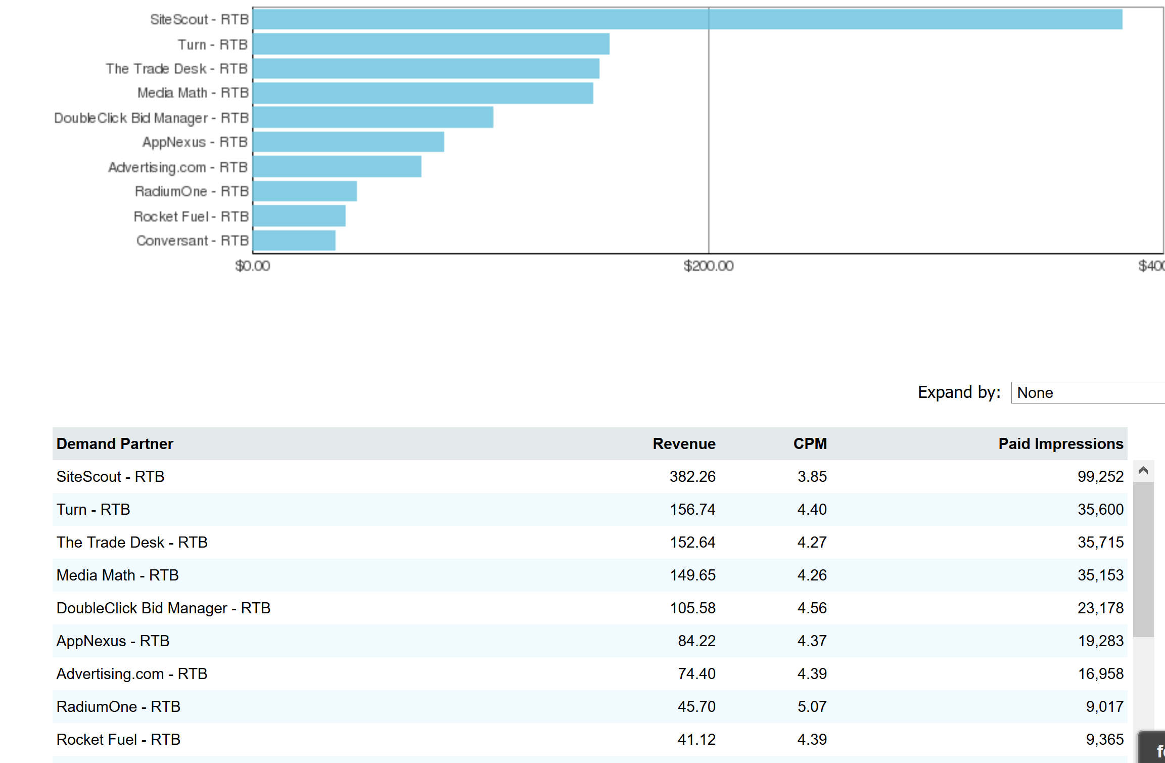Screen dimensions: 1165x763
Task: Select Advertising.com - RTB table row name
Action: (132, 674)
